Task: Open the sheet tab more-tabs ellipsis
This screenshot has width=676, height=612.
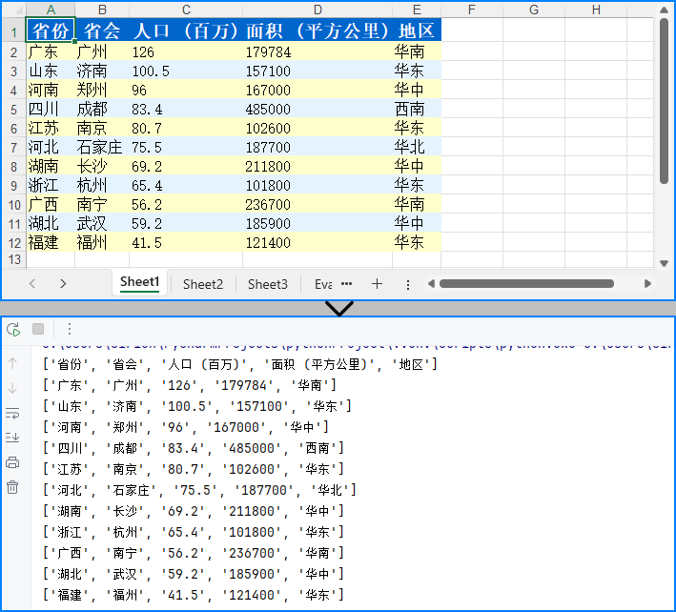Action: coord(347,283)
